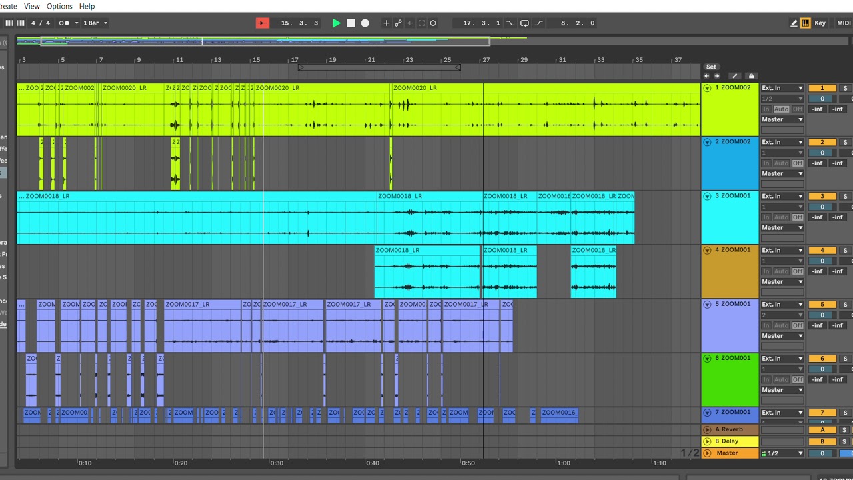Solo track 1 with S button
The width and height of the screenshot is (853, 480).
[845, 88]
